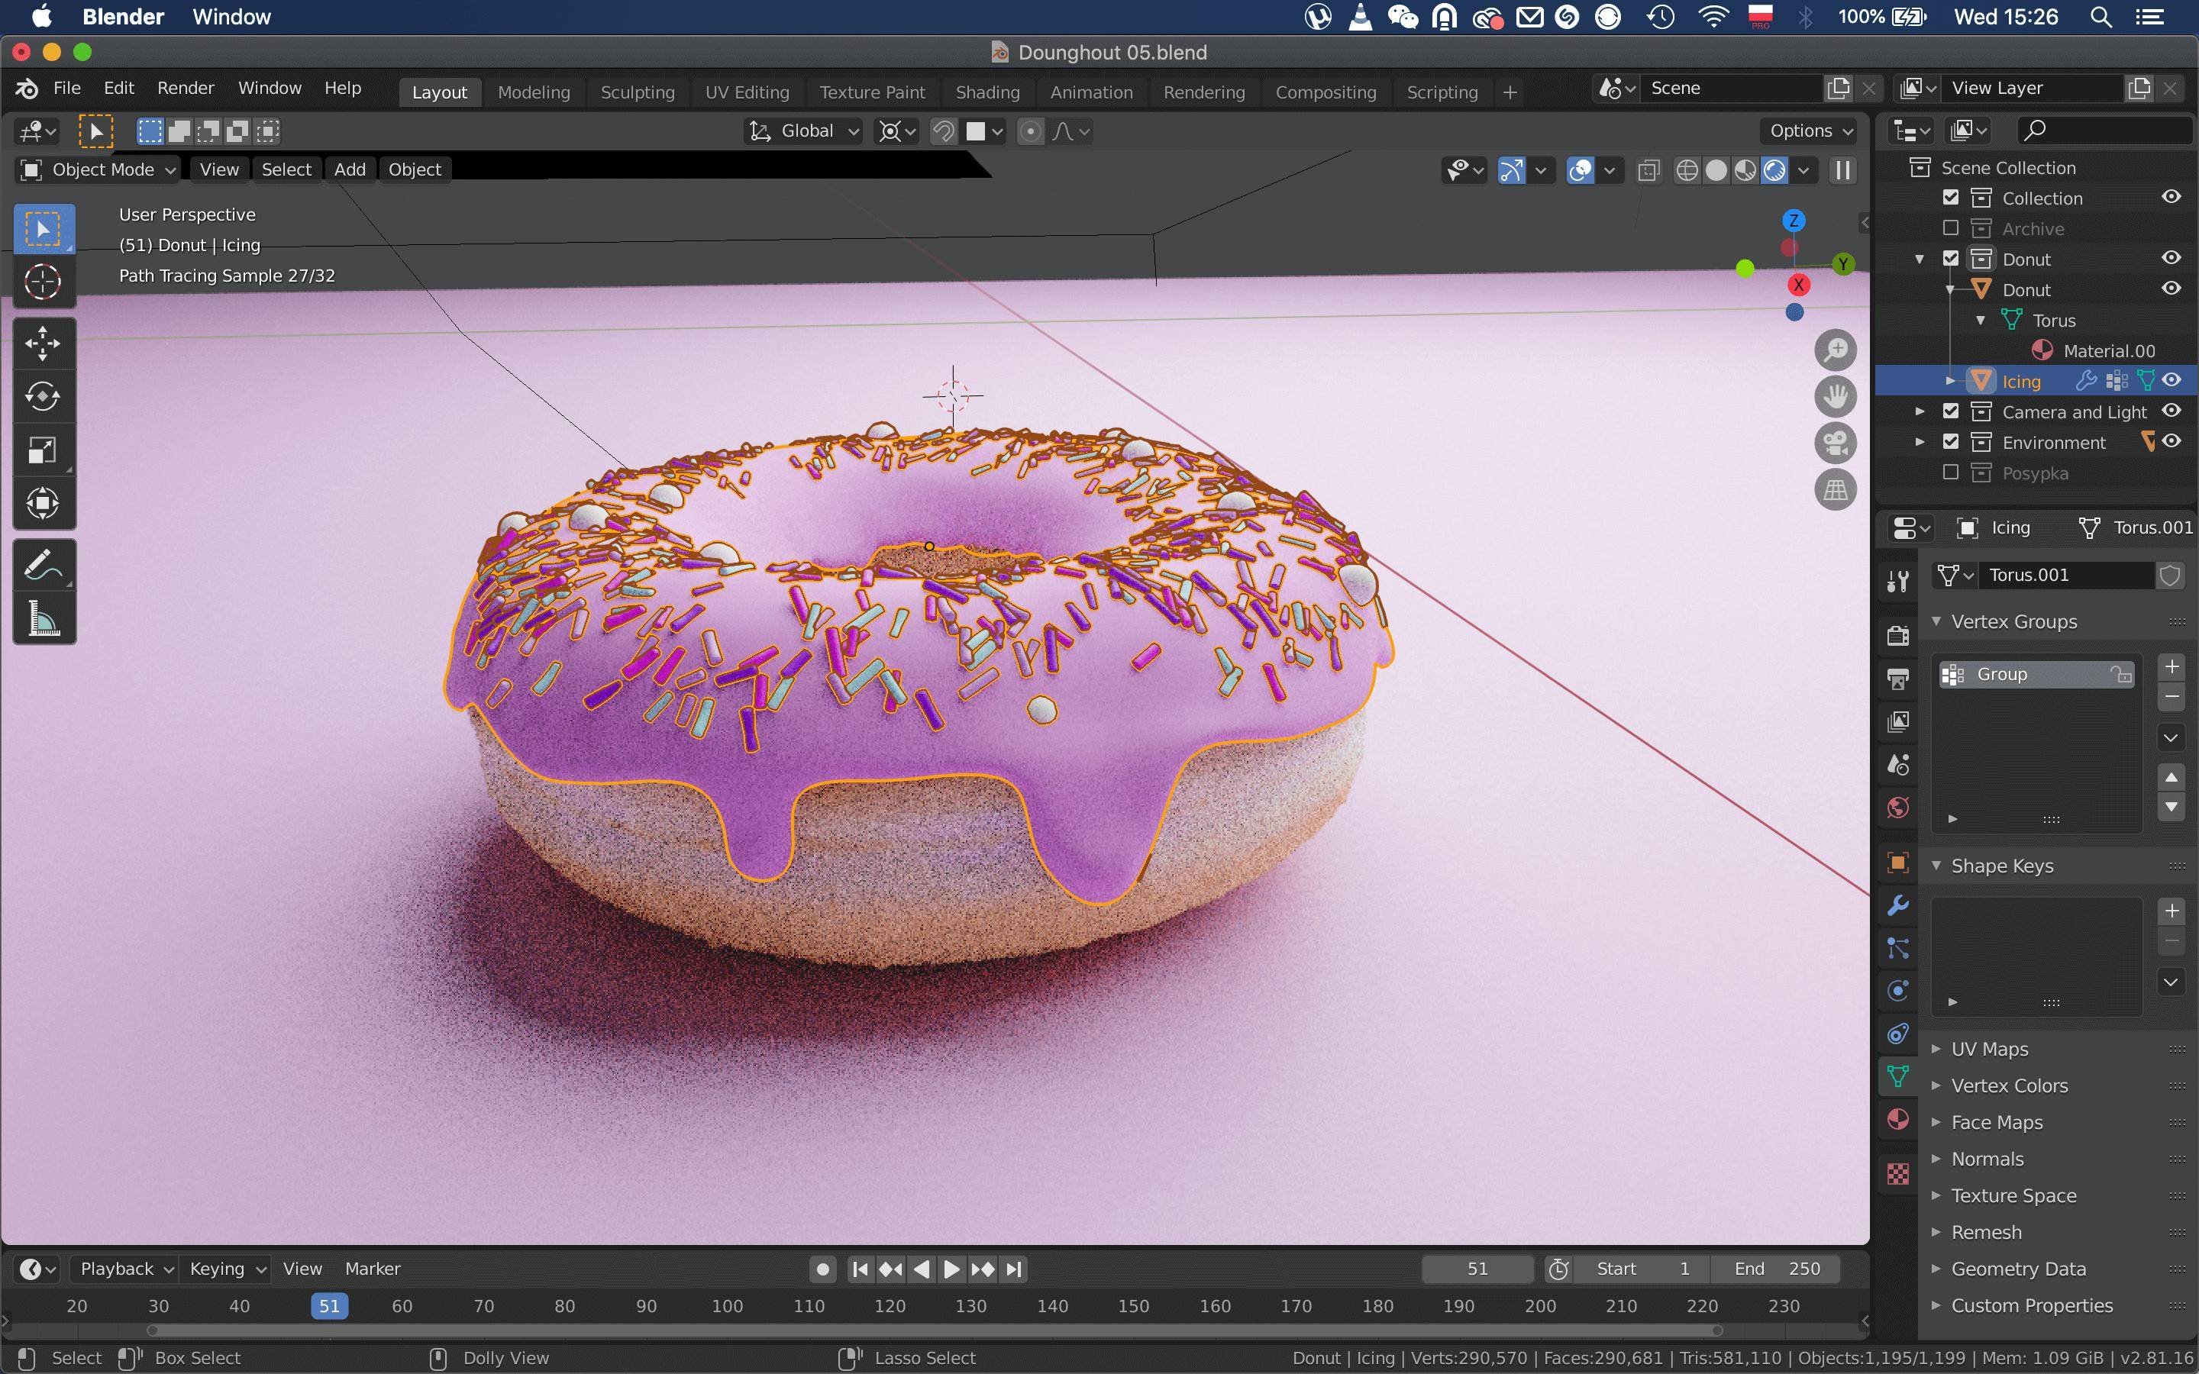Open the Playback dropdown in timeline
The image size is (2199, 1374).
[125, 1269]
